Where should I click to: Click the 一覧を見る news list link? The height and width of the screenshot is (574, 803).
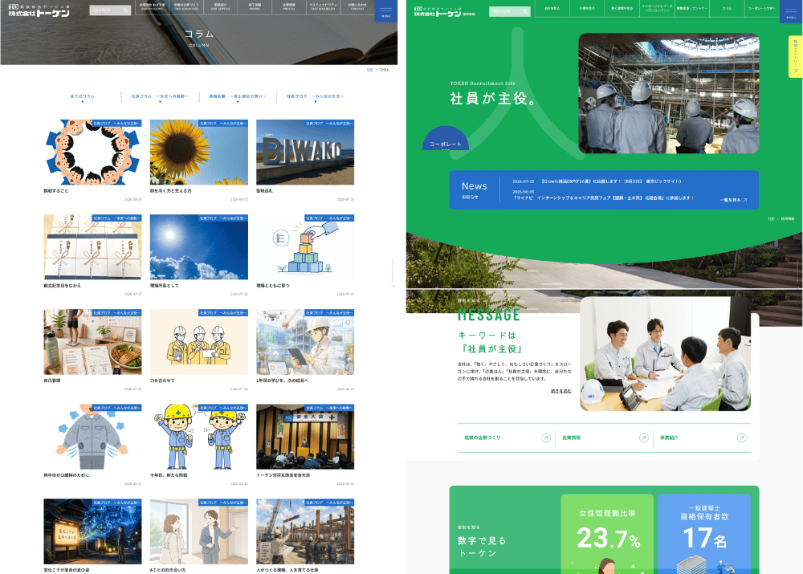point(733,200)
